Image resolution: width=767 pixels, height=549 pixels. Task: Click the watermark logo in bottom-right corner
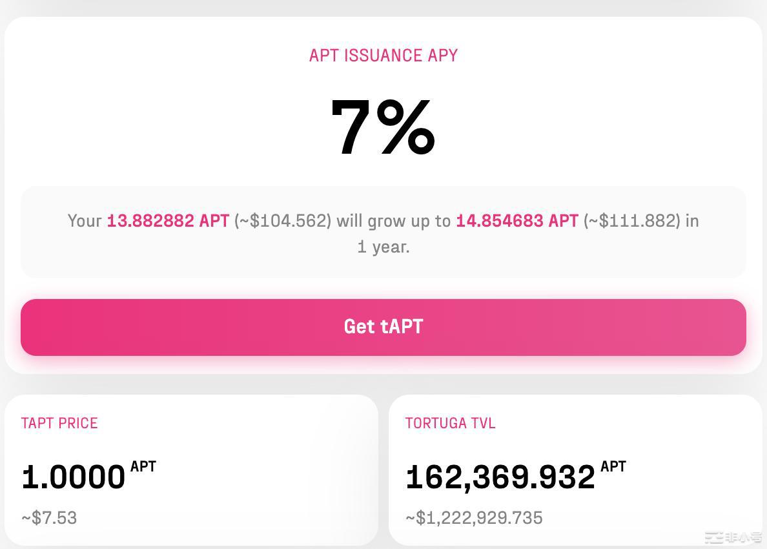coord(732,537)
